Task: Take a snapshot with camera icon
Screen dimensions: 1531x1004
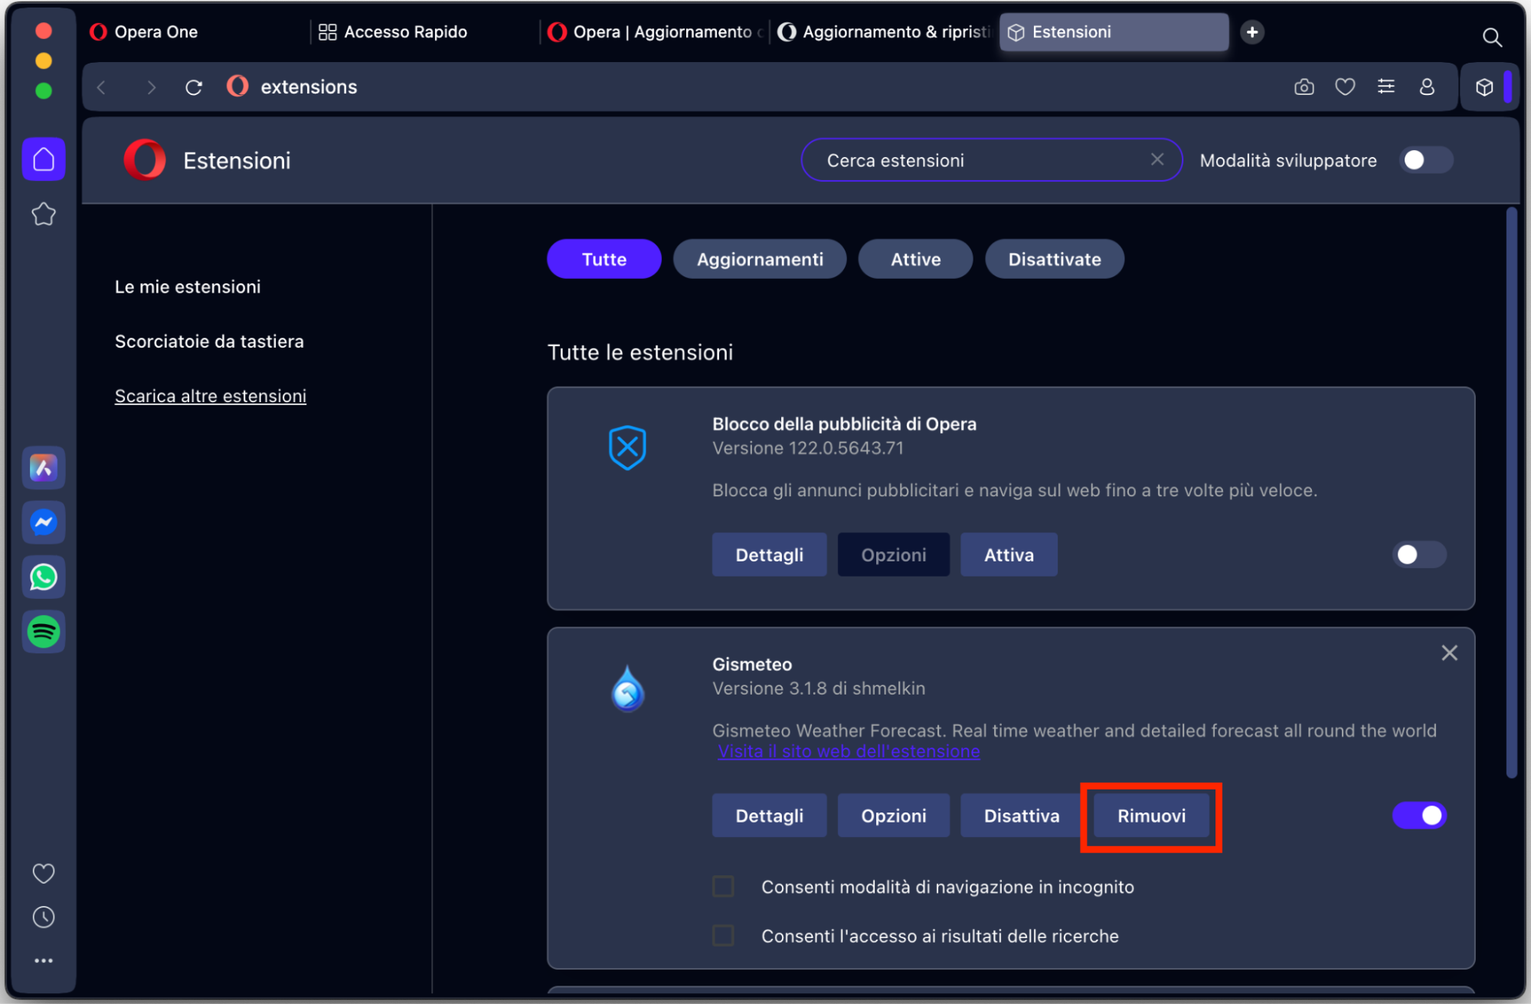Action: (x=1304, y=87)
